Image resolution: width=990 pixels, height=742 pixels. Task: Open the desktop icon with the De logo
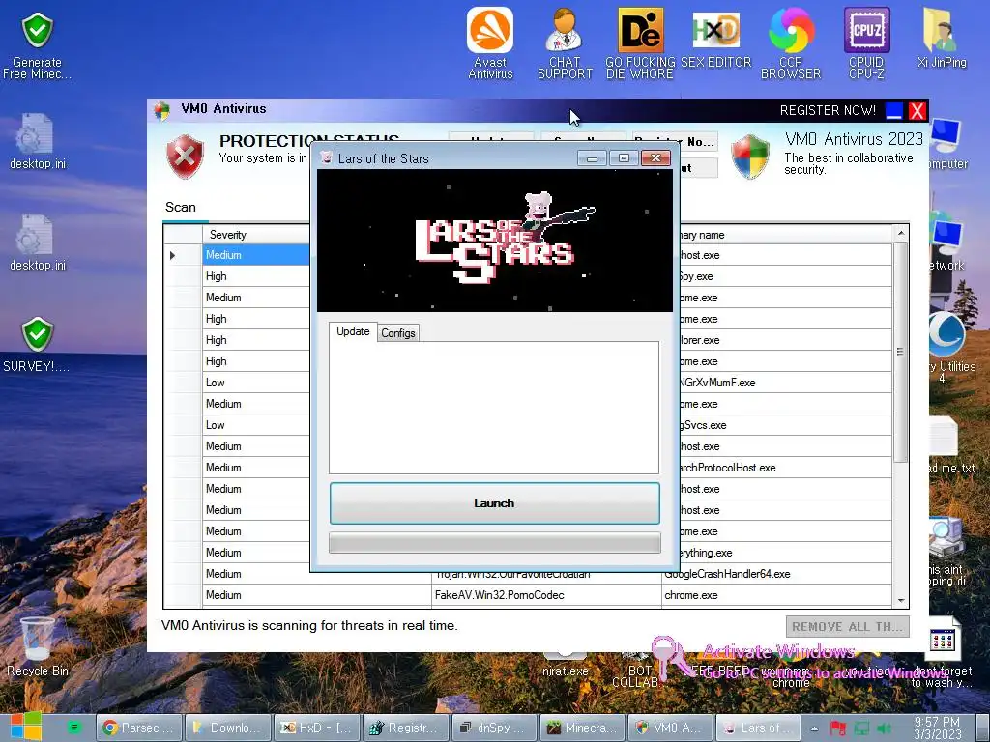tap(640, 43)
